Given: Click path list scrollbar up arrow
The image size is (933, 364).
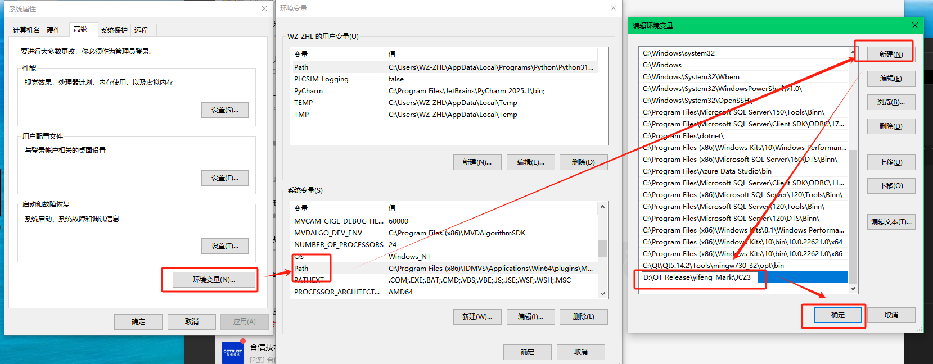Looking at the screenshot, I should click(853, 53).
